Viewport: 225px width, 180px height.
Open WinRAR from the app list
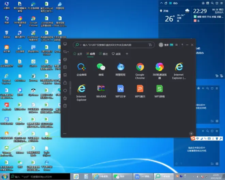(x=101, y=89)
